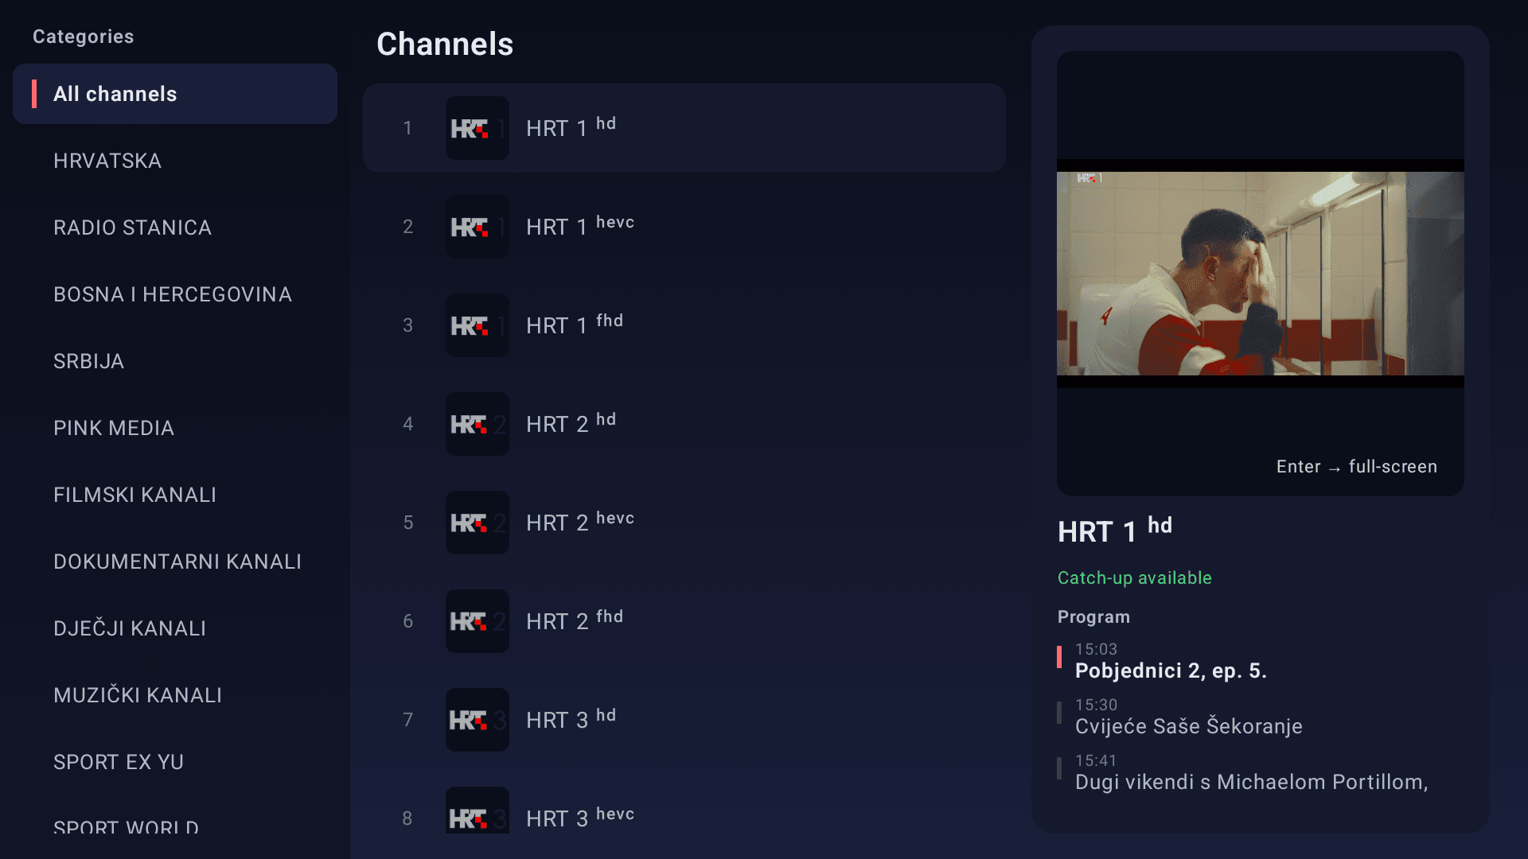Open the FILMSKI KANALI category
1528x859 pixels.
[x=175, y=495]
